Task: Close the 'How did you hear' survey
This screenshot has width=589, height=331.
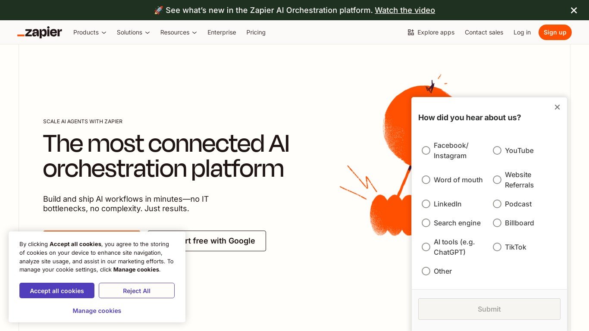Action: click(557, 107)
